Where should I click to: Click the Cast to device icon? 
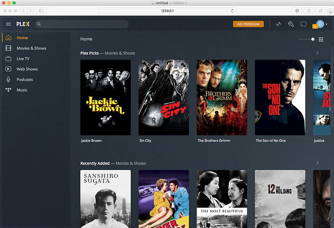coord(304,24)
